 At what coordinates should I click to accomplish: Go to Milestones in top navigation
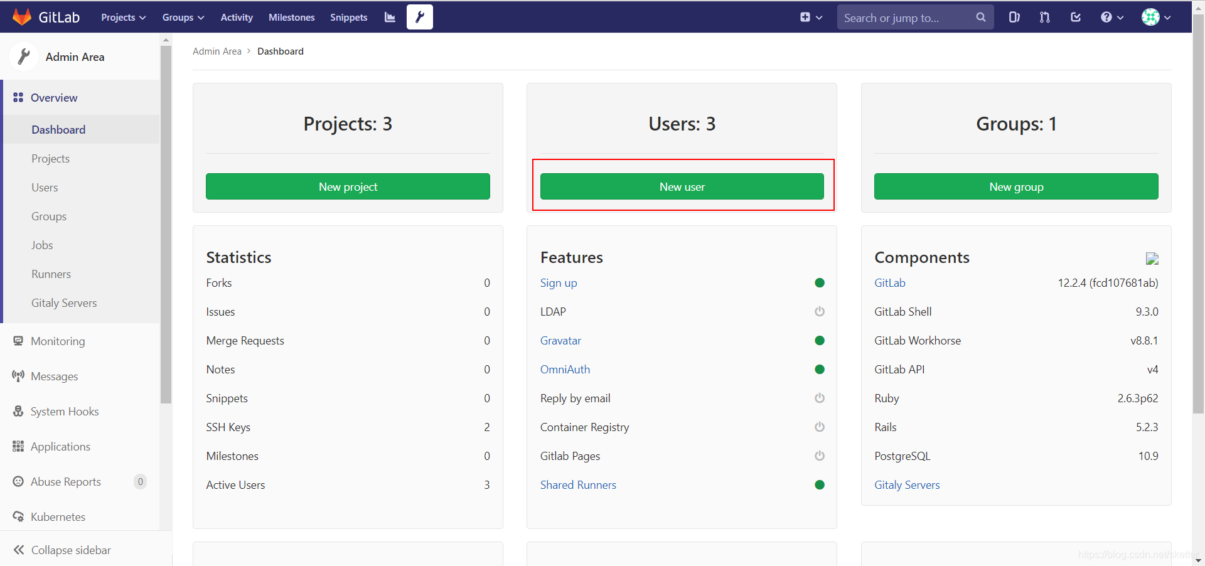point(292,18)
